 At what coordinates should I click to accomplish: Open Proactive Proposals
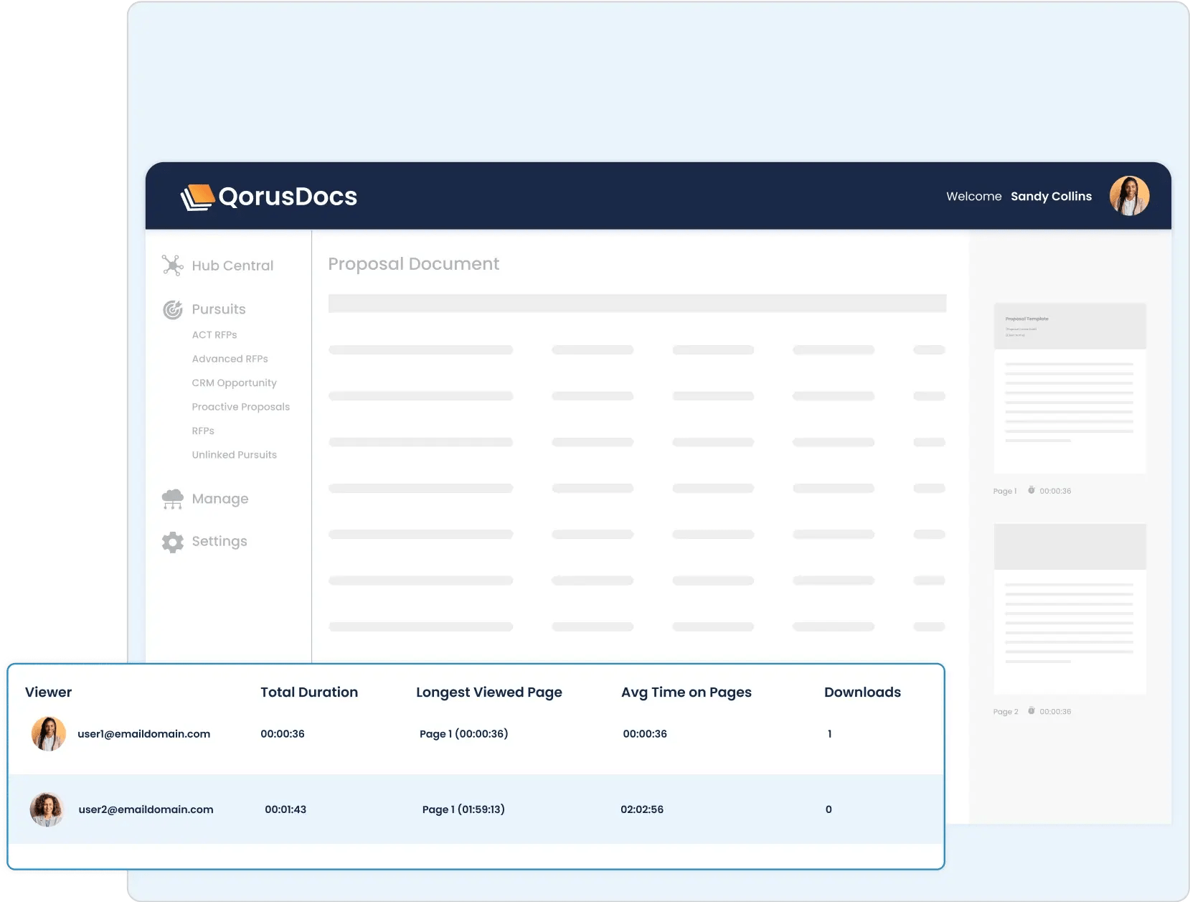tap(240, 406)
